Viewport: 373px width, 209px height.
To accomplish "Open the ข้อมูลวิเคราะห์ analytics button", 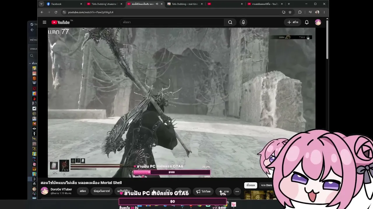I will click(102, 191).
